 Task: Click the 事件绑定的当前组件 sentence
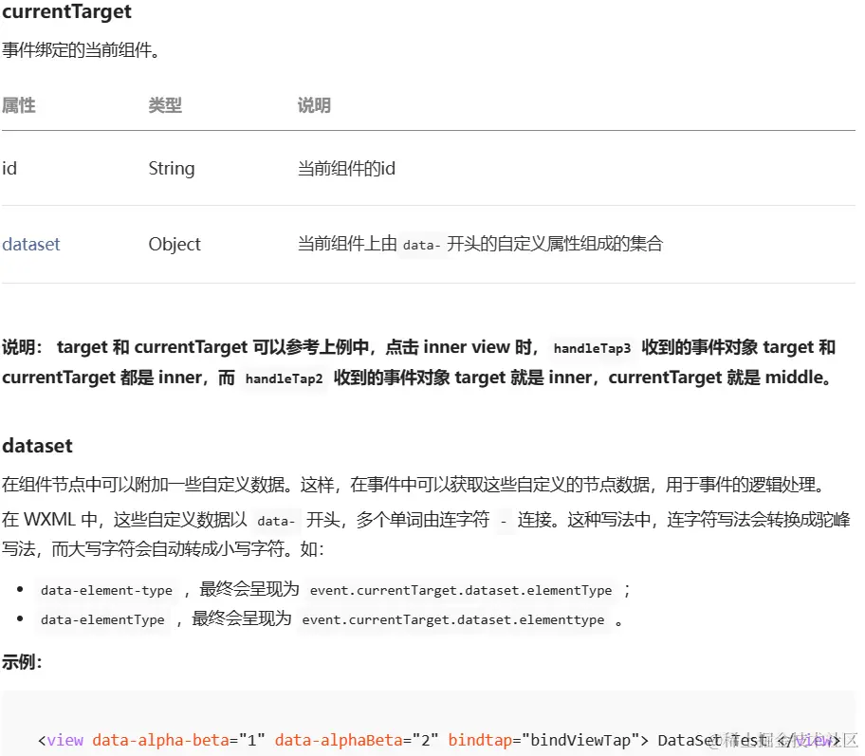[81, 50]
